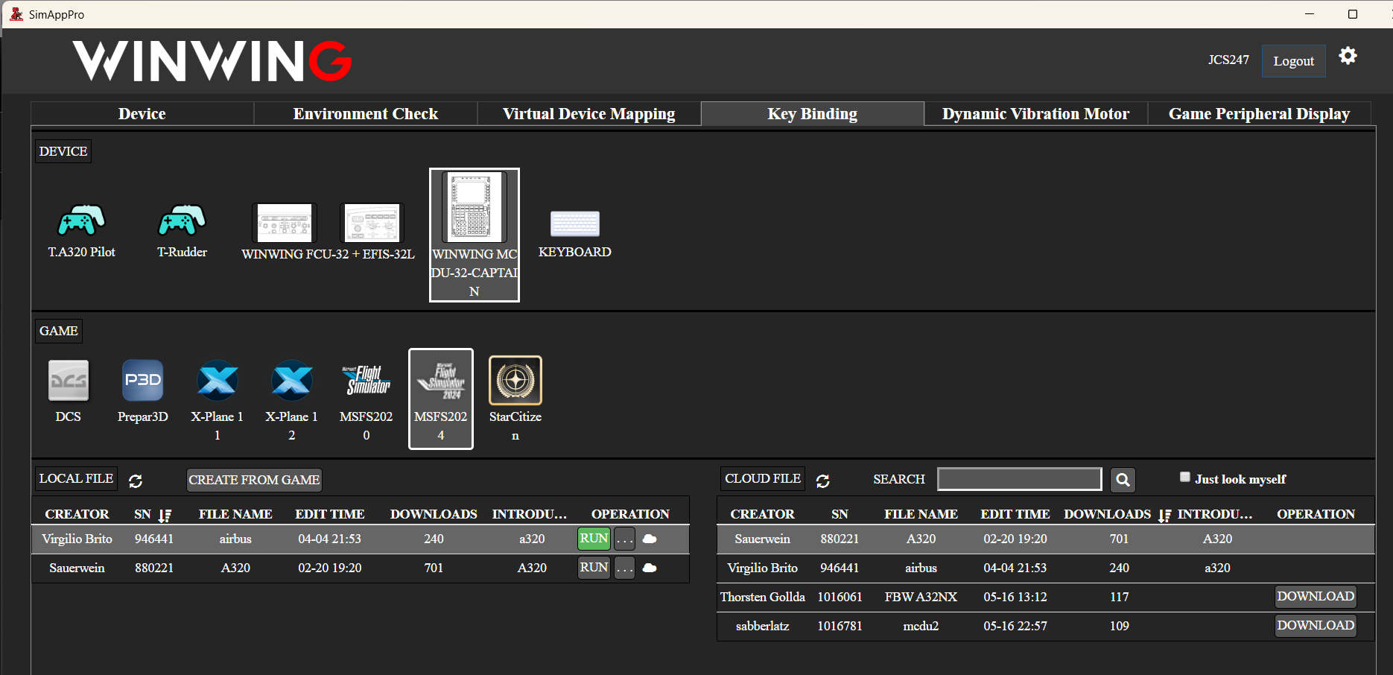This screenshot has height=675, width=1393.
Task: Click the WINWING logo
Action: tap(212, 60)
